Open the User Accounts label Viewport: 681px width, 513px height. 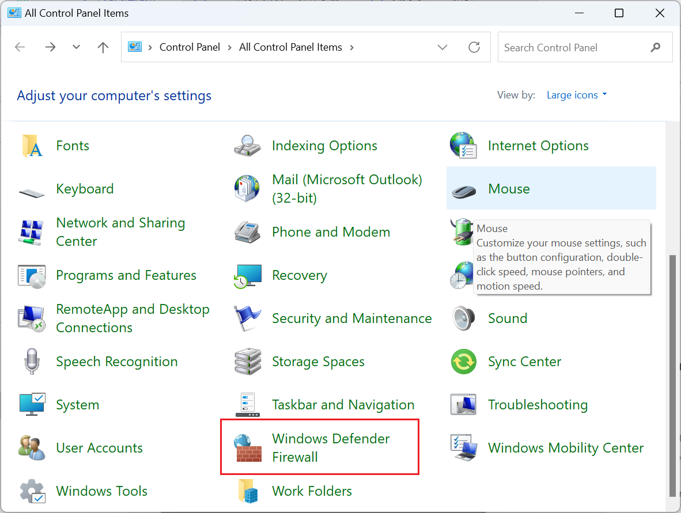click(x=100, y=448)
